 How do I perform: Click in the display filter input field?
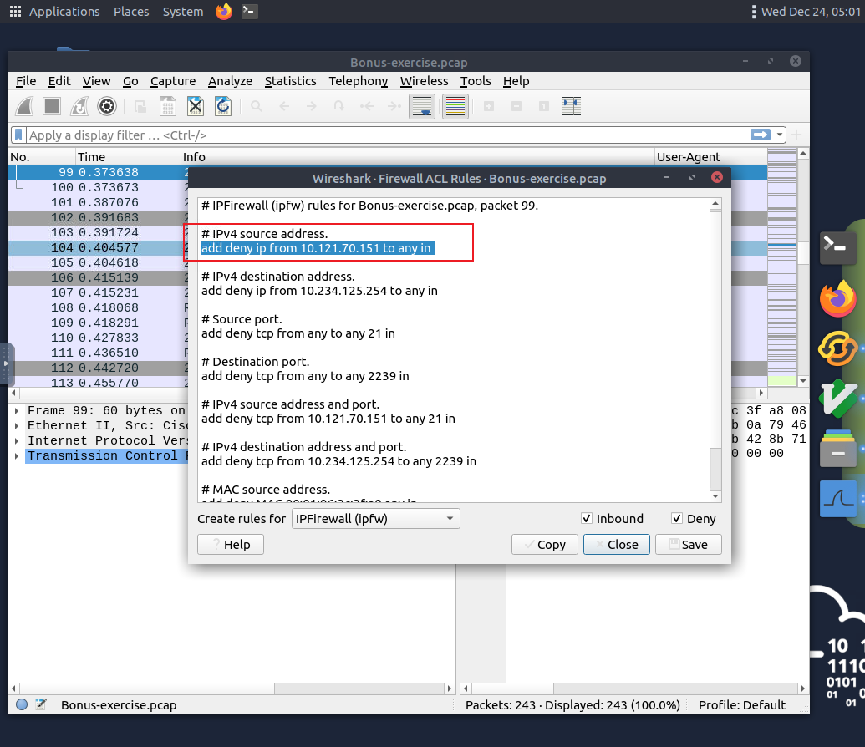[386, 135]
